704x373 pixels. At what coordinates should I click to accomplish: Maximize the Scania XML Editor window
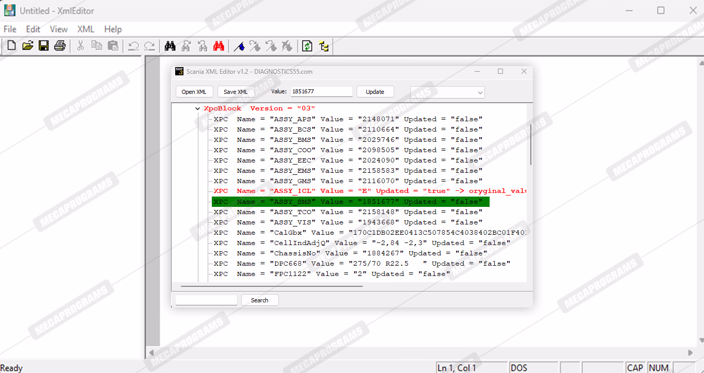[x=500, y=71]
